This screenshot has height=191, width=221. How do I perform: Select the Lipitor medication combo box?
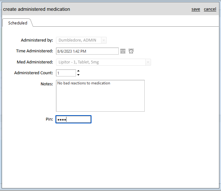[x=104, y=62]
